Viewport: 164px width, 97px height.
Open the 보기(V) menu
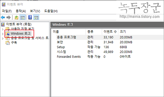pos(35,11)
